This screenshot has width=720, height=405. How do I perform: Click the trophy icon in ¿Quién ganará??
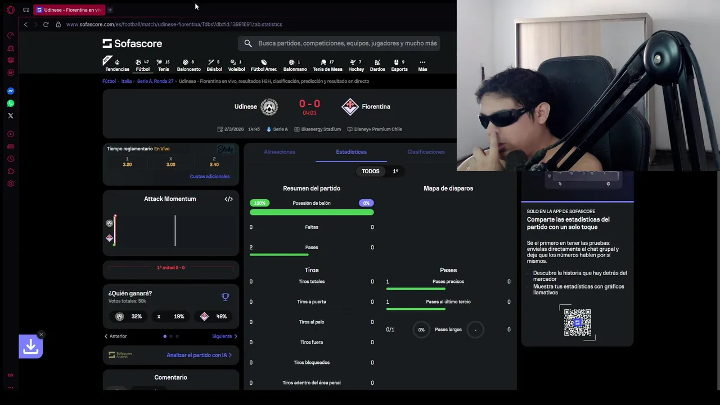click(x=225, y=297)
